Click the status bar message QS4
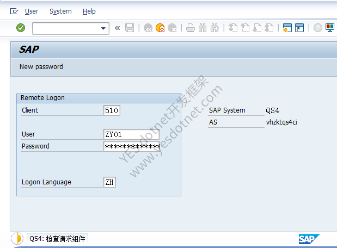Image resolution: width=337 pixels, height=248 pixels. 57,239
